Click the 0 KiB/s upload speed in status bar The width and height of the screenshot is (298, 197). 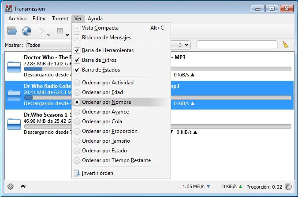(229, 186)
